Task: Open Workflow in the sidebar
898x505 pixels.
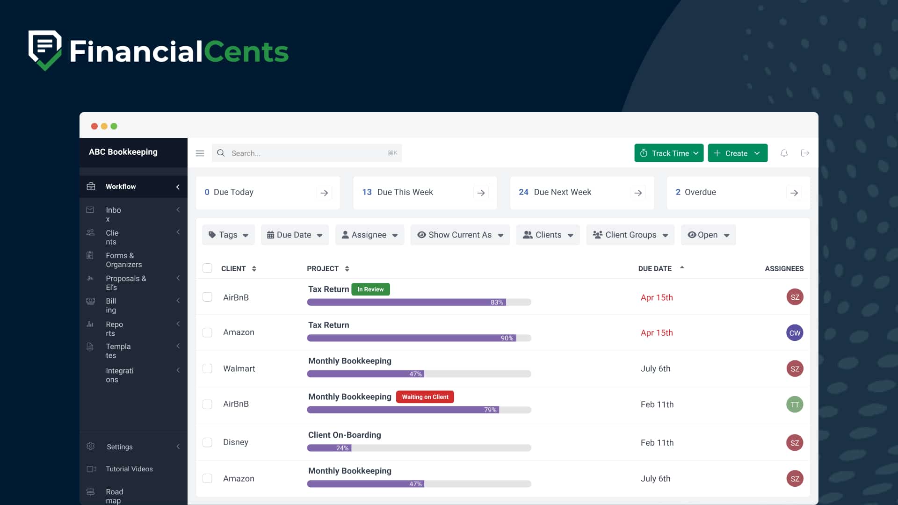Action: [133, 187]
